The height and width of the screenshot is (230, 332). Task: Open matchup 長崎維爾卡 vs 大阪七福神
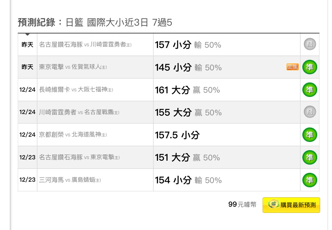click(76, 90)
